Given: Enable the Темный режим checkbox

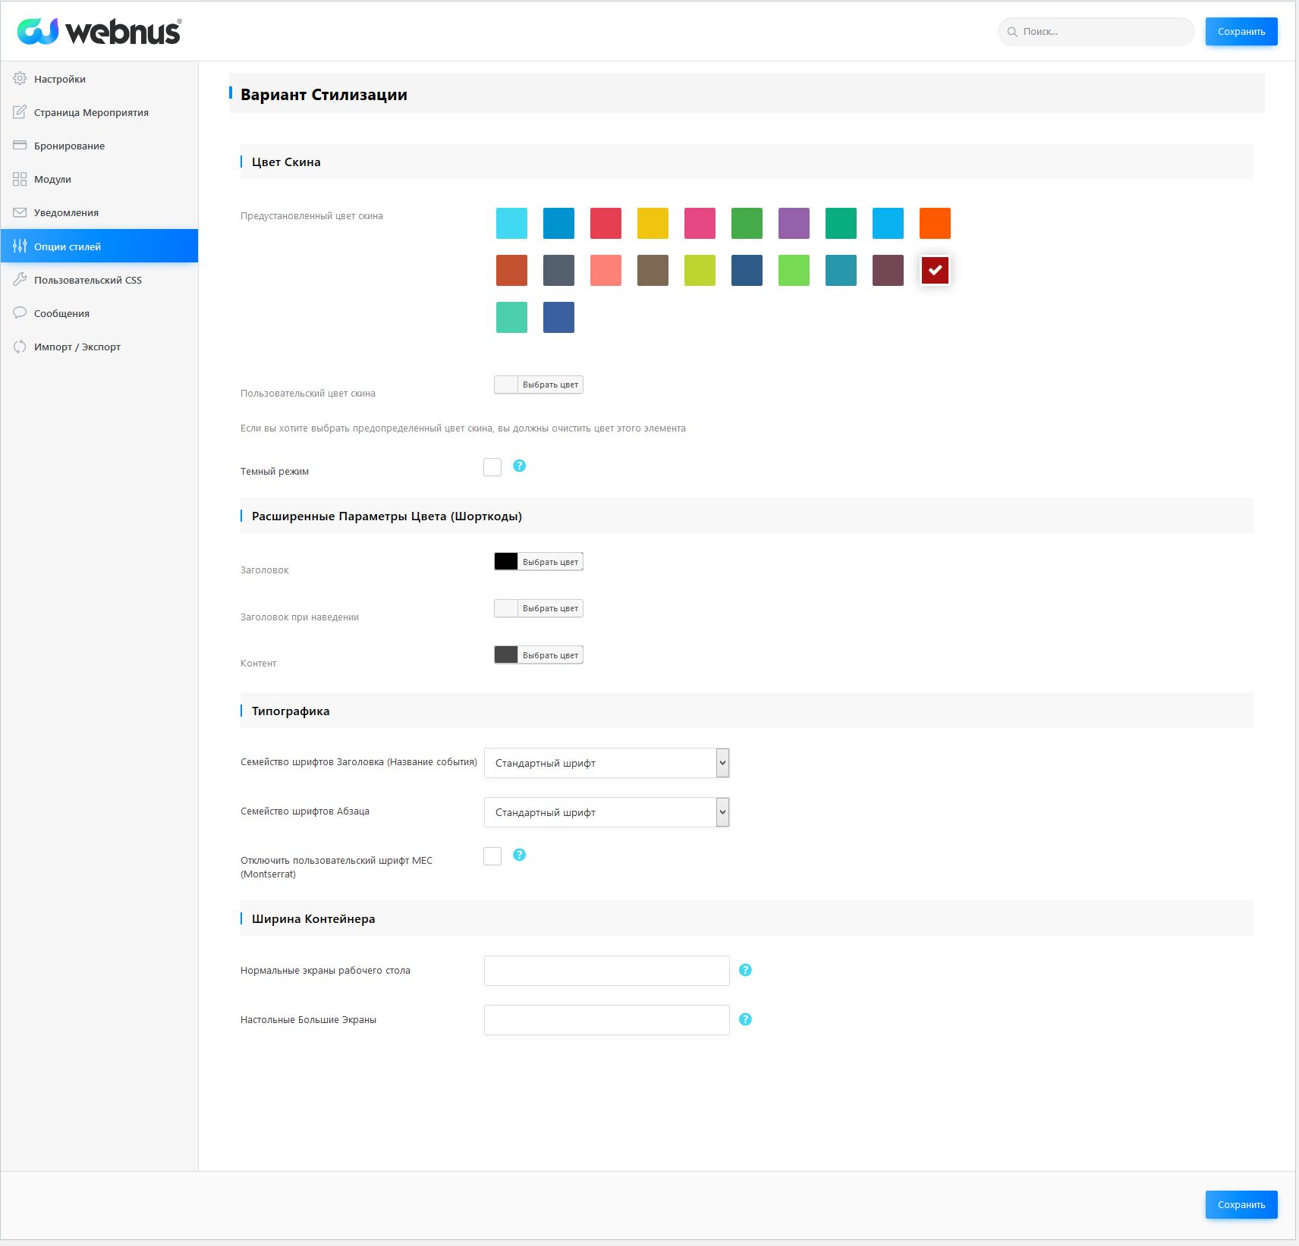Looking at the screenshot, I should [492, 467].
